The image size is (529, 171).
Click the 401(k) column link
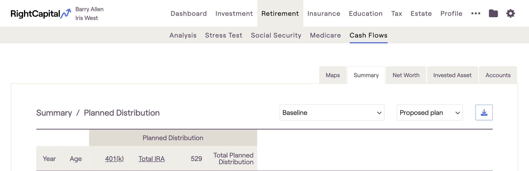114,159
